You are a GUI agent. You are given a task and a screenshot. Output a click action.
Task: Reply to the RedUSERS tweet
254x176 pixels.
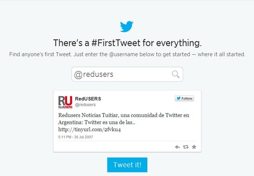point(177,147)
